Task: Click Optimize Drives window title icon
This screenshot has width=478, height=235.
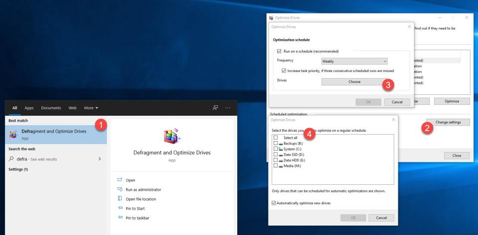Action: [271, 17]
